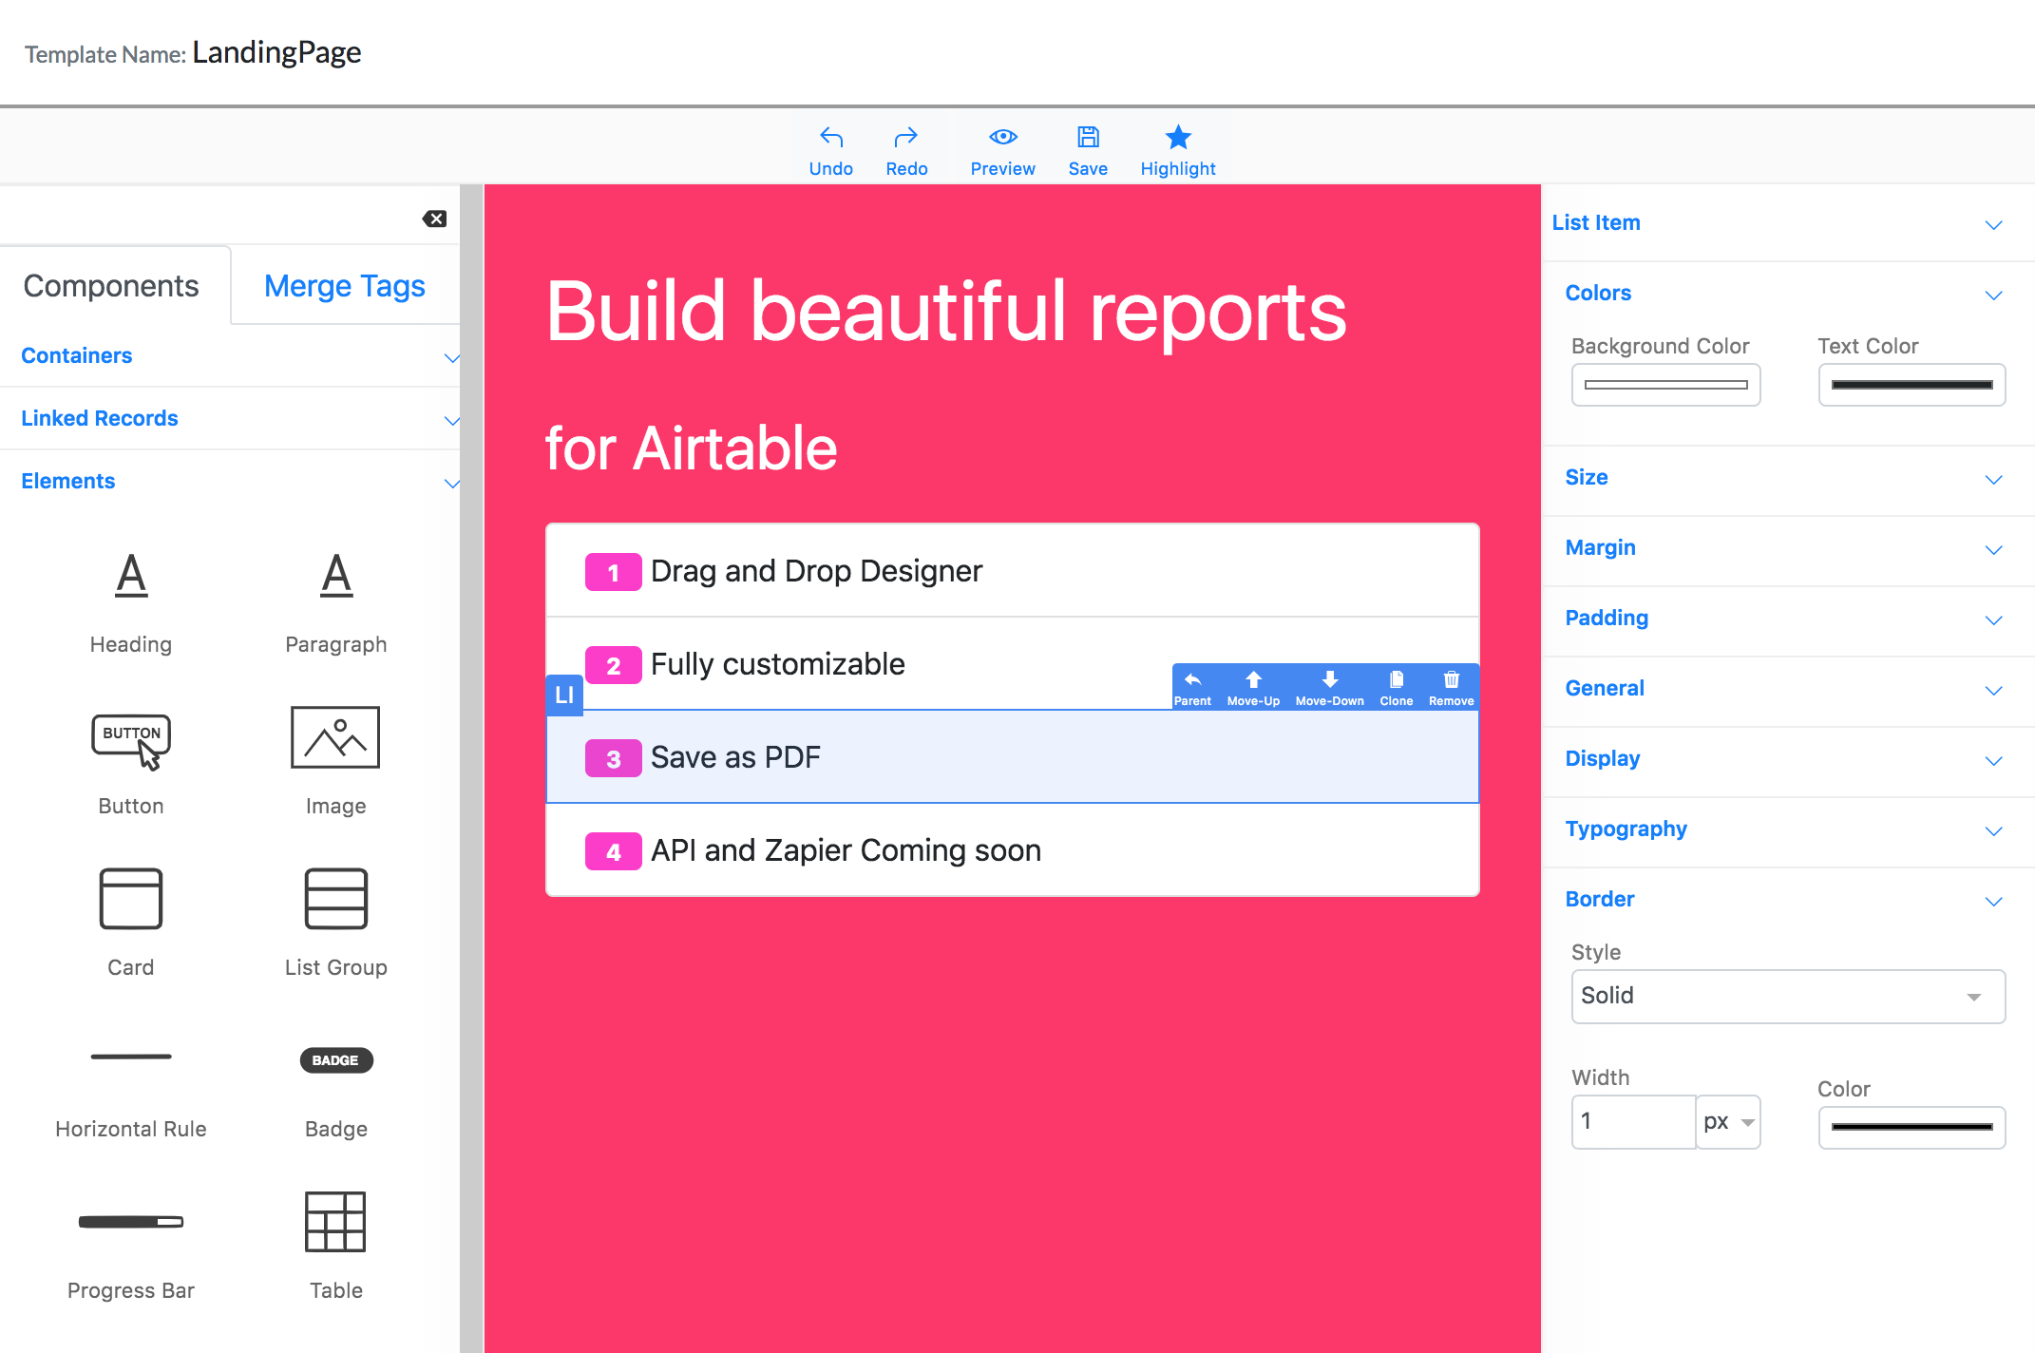Move the list item down
2035x1353 pixels.
(x=1329, y=688)
